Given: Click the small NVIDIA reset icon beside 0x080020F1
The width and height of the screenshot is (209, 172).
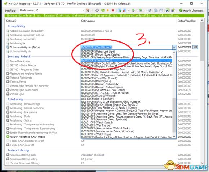Looking at the screenshot, I should point(195,47).
